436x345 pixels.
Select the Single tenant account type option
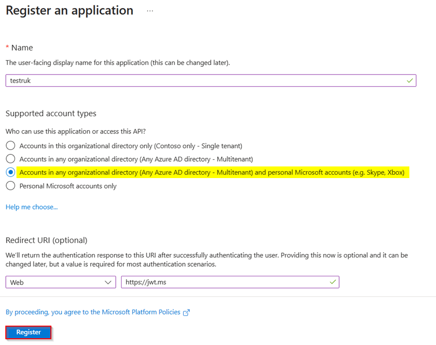10,145
